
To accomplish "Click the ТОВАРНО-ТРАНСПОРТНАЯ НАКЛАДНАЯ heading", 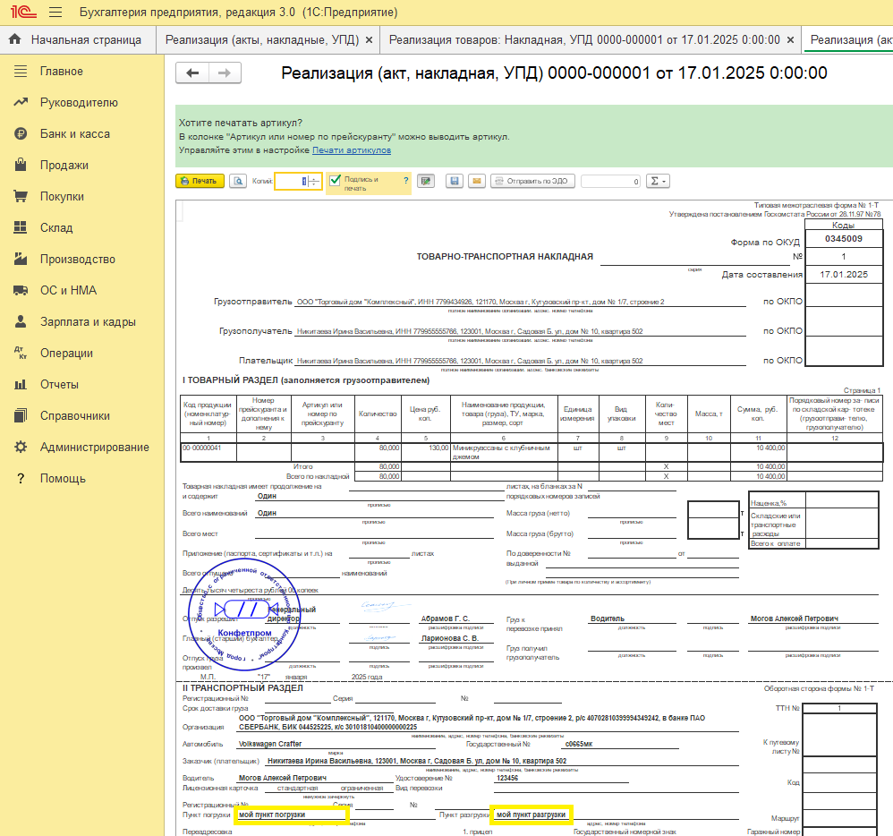I will coord(505,257).
